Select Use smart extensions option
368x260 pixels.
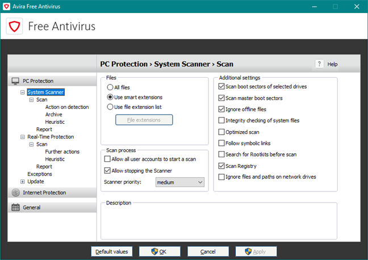point(110,97)
